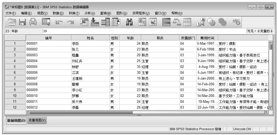Select the 姓名 column header

click(90, 38)
